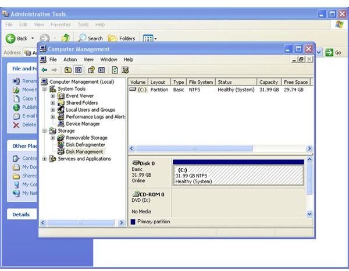Image resolution: width=349 pixels, height=271 pixels.
Task: Click the volume list horizontal scrollbar thumb
Action: [194, 148]
